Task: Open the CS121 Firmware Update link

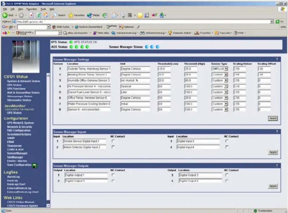Action: point(23,206)
